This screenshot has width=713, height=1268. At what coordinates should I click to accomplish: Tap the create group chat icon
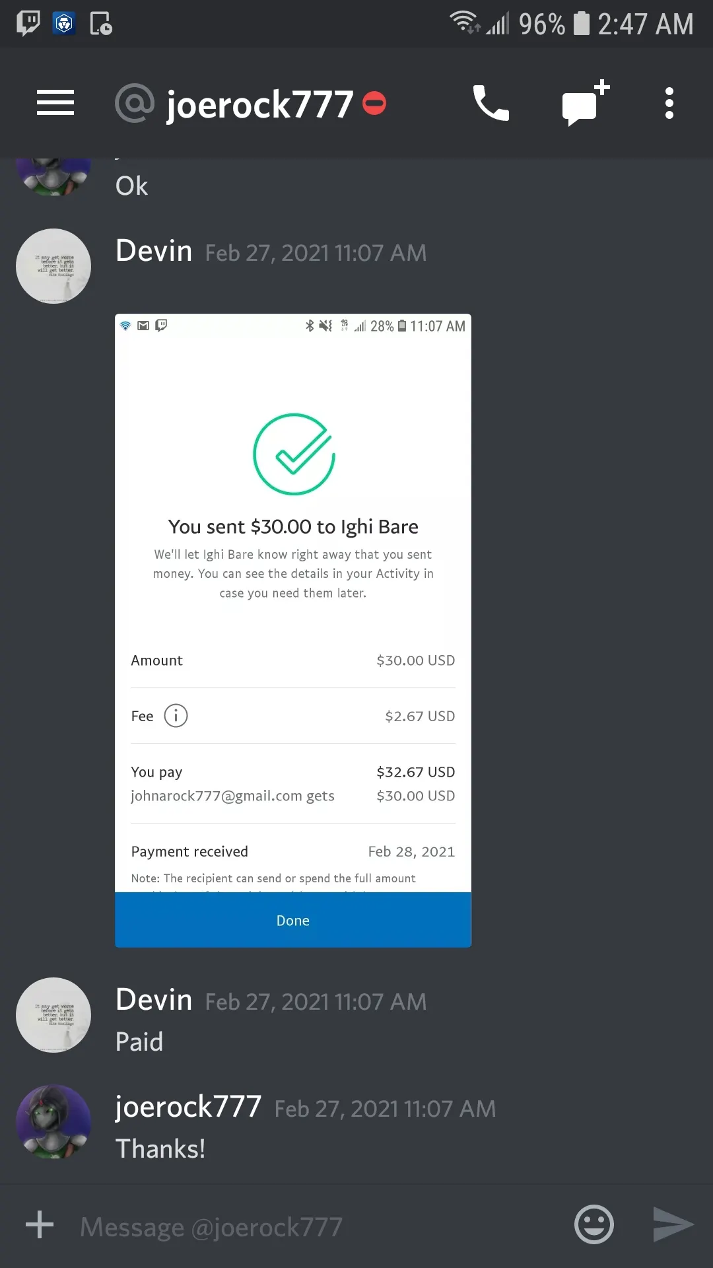click(585, 104)
